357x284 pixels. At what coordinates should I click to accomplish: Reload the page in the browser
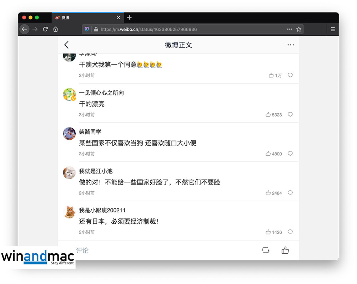(x=45, y=29)
